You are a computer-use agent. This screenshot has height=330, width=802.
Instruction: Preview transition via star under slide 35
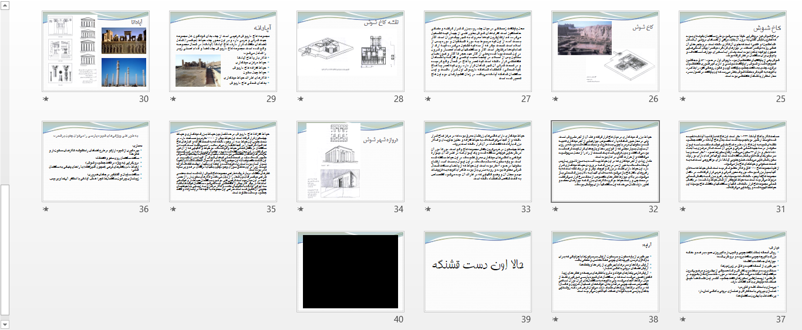(x=173, y=209)
